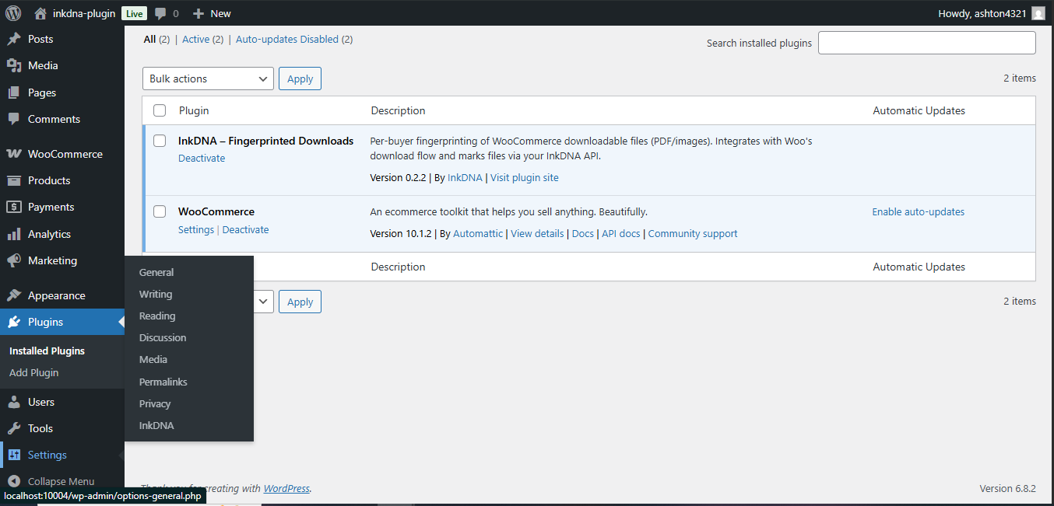Click the user avatar icon at top right
The width and height of the screenshot is (1054, 506).
coord(1038,13)
